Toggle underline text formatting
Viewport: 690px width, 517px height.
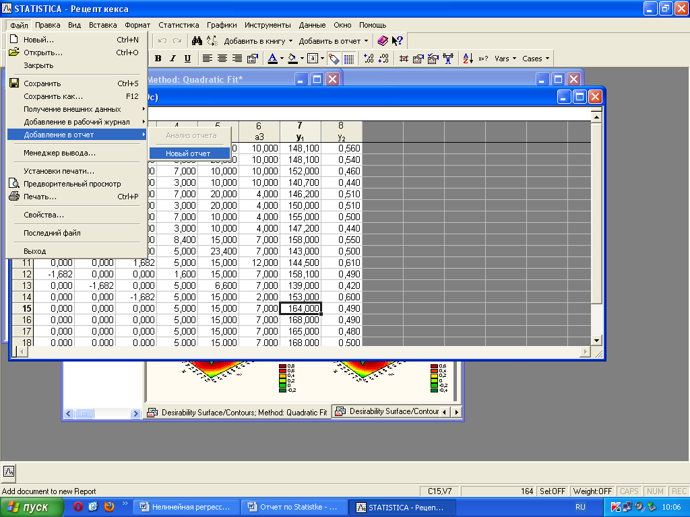(187, 59)
